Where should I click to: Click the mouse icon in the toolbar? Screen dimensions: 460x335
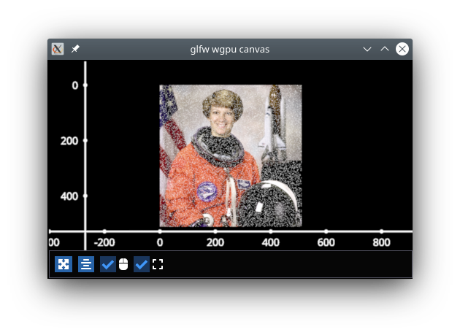coord(123,264)
